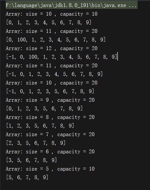Click the line starting with [-1, 0, 100
The width and height of the screenshot is (150, 190).
(61, 57)
